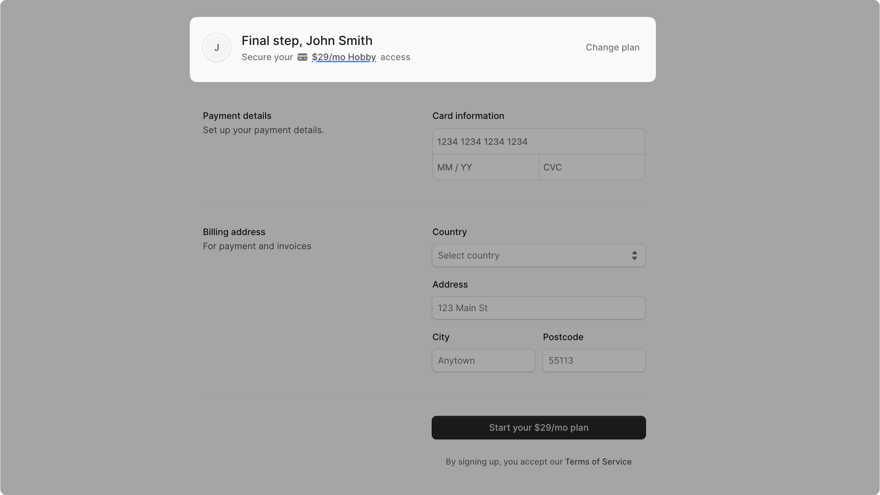880x495 pixels.
Task: Click the Billing address section heading
Action: (x=234, y=232)
